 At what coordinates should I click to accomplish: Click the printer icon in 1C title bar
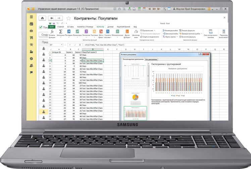119,9
